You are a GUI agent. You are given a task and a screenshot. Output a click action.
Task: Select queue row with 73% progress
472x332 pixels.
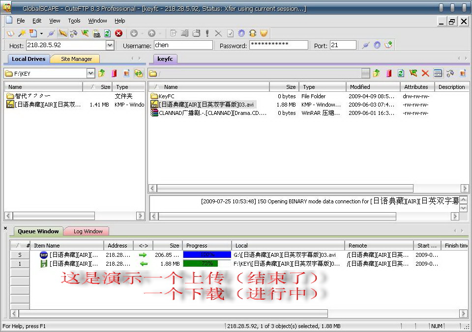[239, 264]
